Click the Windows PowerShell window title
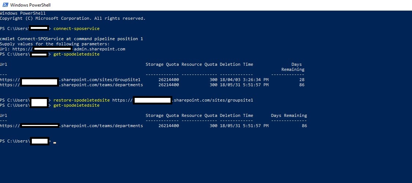This screenshot has width=412, height=183. click(30, 5)
